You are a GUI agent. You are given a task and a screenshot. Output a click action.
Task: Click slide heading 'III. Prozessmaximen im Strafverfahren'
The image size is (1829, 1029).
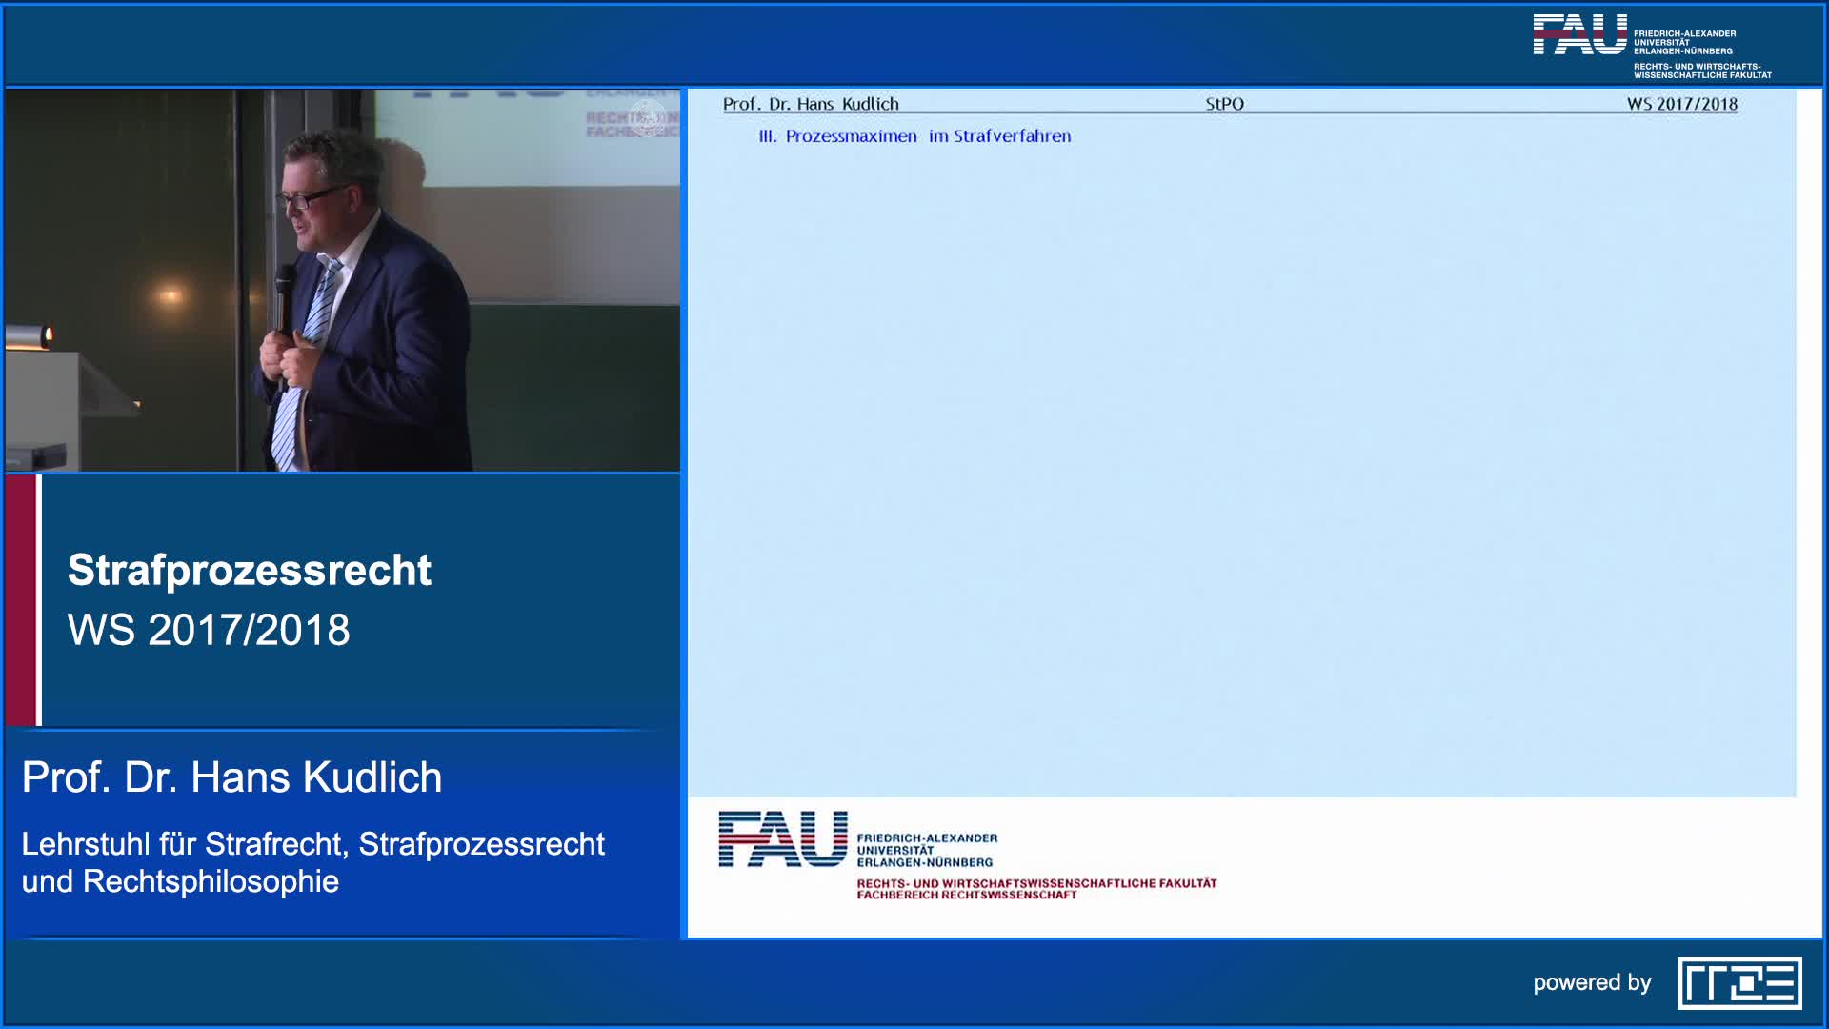[914, 136]
